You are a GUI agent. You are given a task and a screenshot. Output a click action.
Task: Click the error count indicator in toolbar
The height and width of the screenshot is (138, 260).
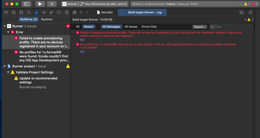pos(254,4)
